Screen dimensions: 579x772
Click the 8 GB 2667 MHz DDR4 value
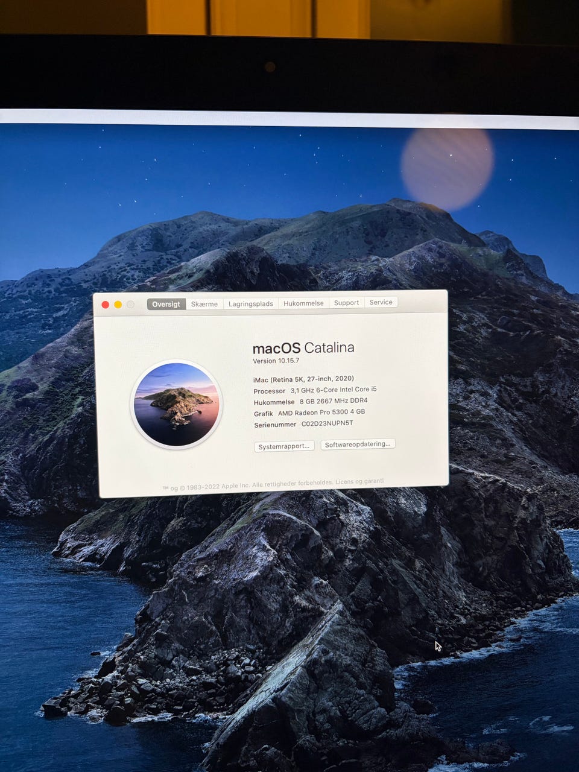click(334, 401)
